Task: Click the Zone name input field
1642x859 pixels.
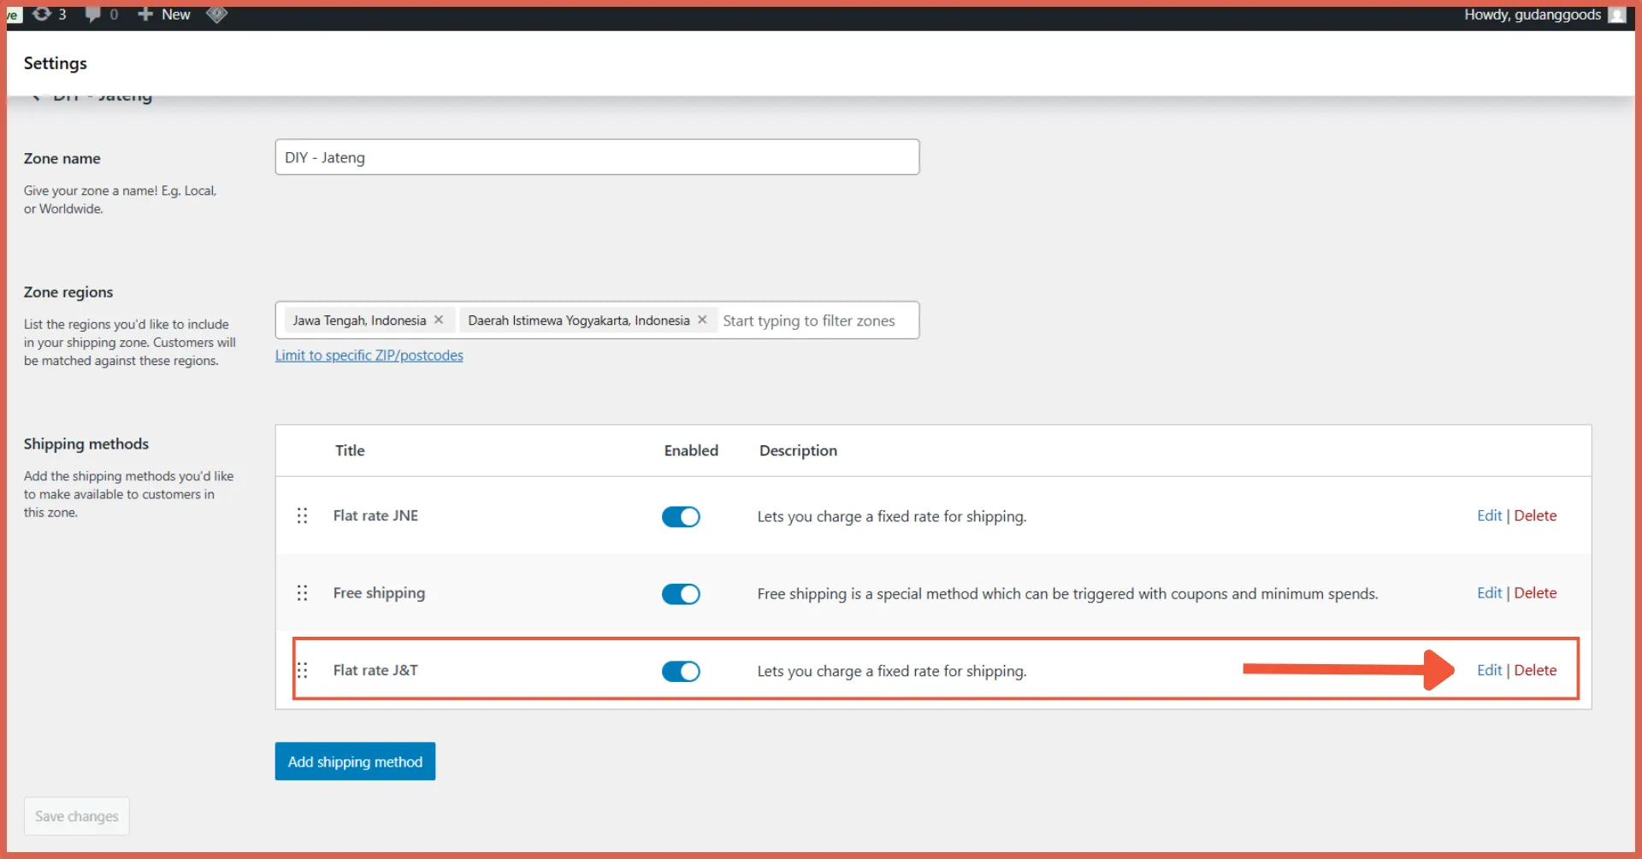Action: (x=597, y=157)
